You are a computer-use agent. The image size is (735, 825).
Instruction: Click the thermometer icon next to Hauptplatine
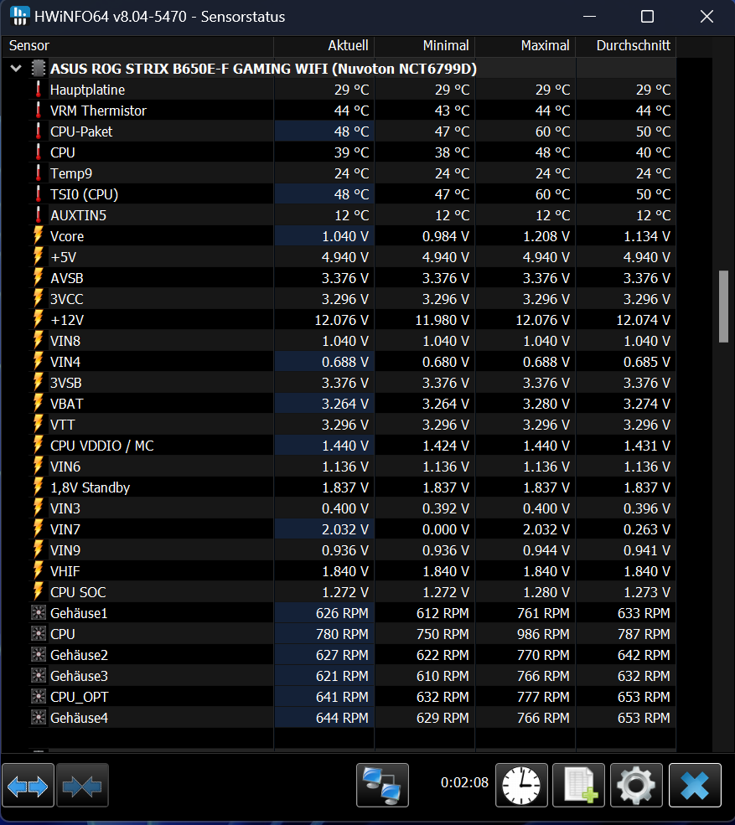pos(39,90)
